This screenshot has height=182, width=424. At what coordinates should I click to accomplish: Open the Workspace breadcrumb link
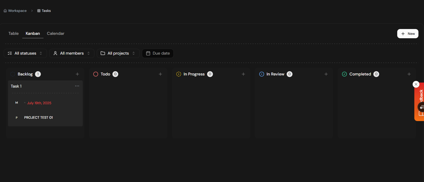[15, 11]
